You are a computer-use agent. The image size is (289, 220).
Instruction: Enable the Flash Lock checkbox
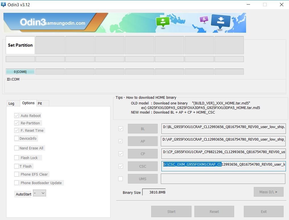16,158
